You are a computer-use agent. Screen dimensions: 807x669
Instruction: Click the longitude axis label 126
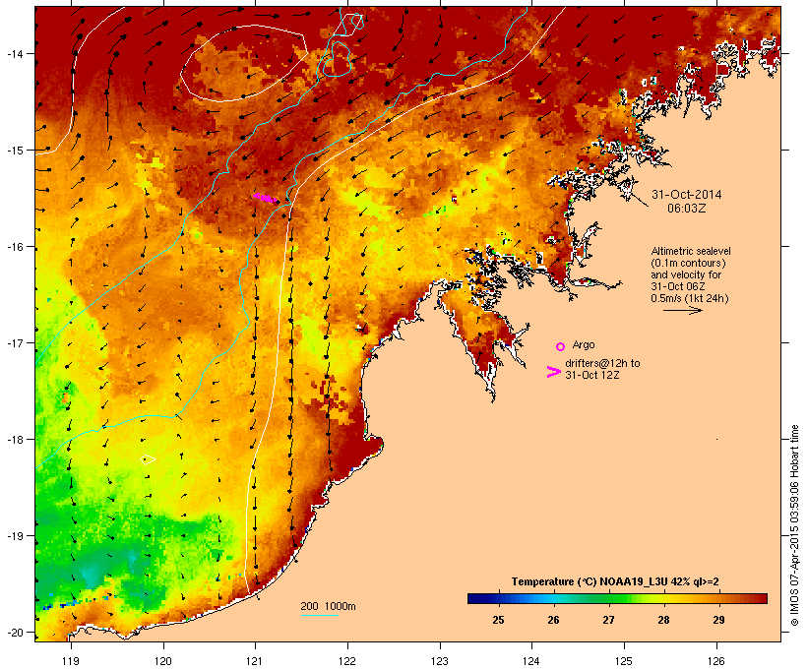(x=715, y=661)
